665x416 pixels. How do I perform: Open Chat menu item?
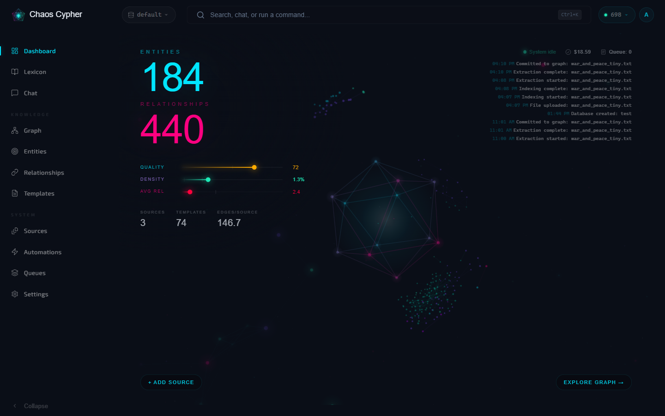click(x=30, y=93)
